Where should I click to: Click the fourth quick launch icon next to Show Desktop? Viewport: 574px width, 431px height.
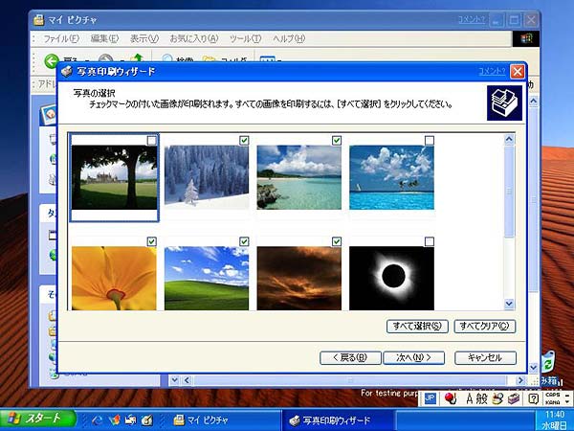coord(146,420)
